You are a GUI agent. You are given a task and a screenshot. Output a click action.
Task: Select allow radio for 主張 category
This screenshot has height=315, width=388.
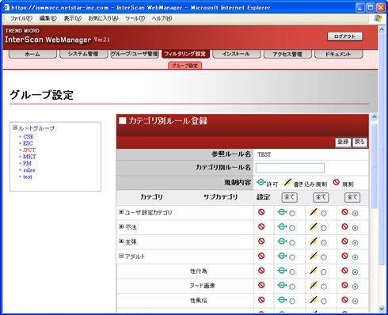pyautogui.click(x=292, y=243)
